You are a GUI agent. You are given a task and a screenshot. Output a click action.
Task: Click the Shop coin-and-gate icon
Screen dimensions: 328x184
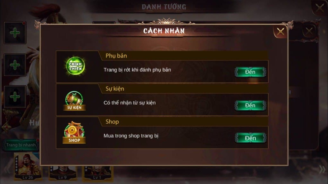(74, 133)
